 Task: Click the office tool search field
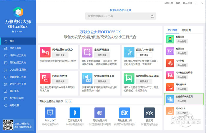click(118, 16)
